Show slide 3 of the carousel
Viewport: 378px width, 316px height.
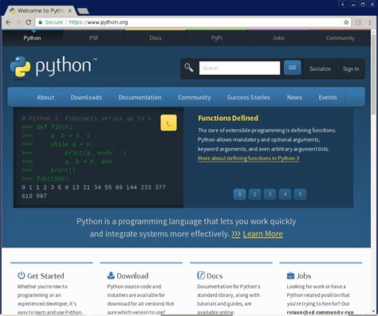[x=270, y=194]
